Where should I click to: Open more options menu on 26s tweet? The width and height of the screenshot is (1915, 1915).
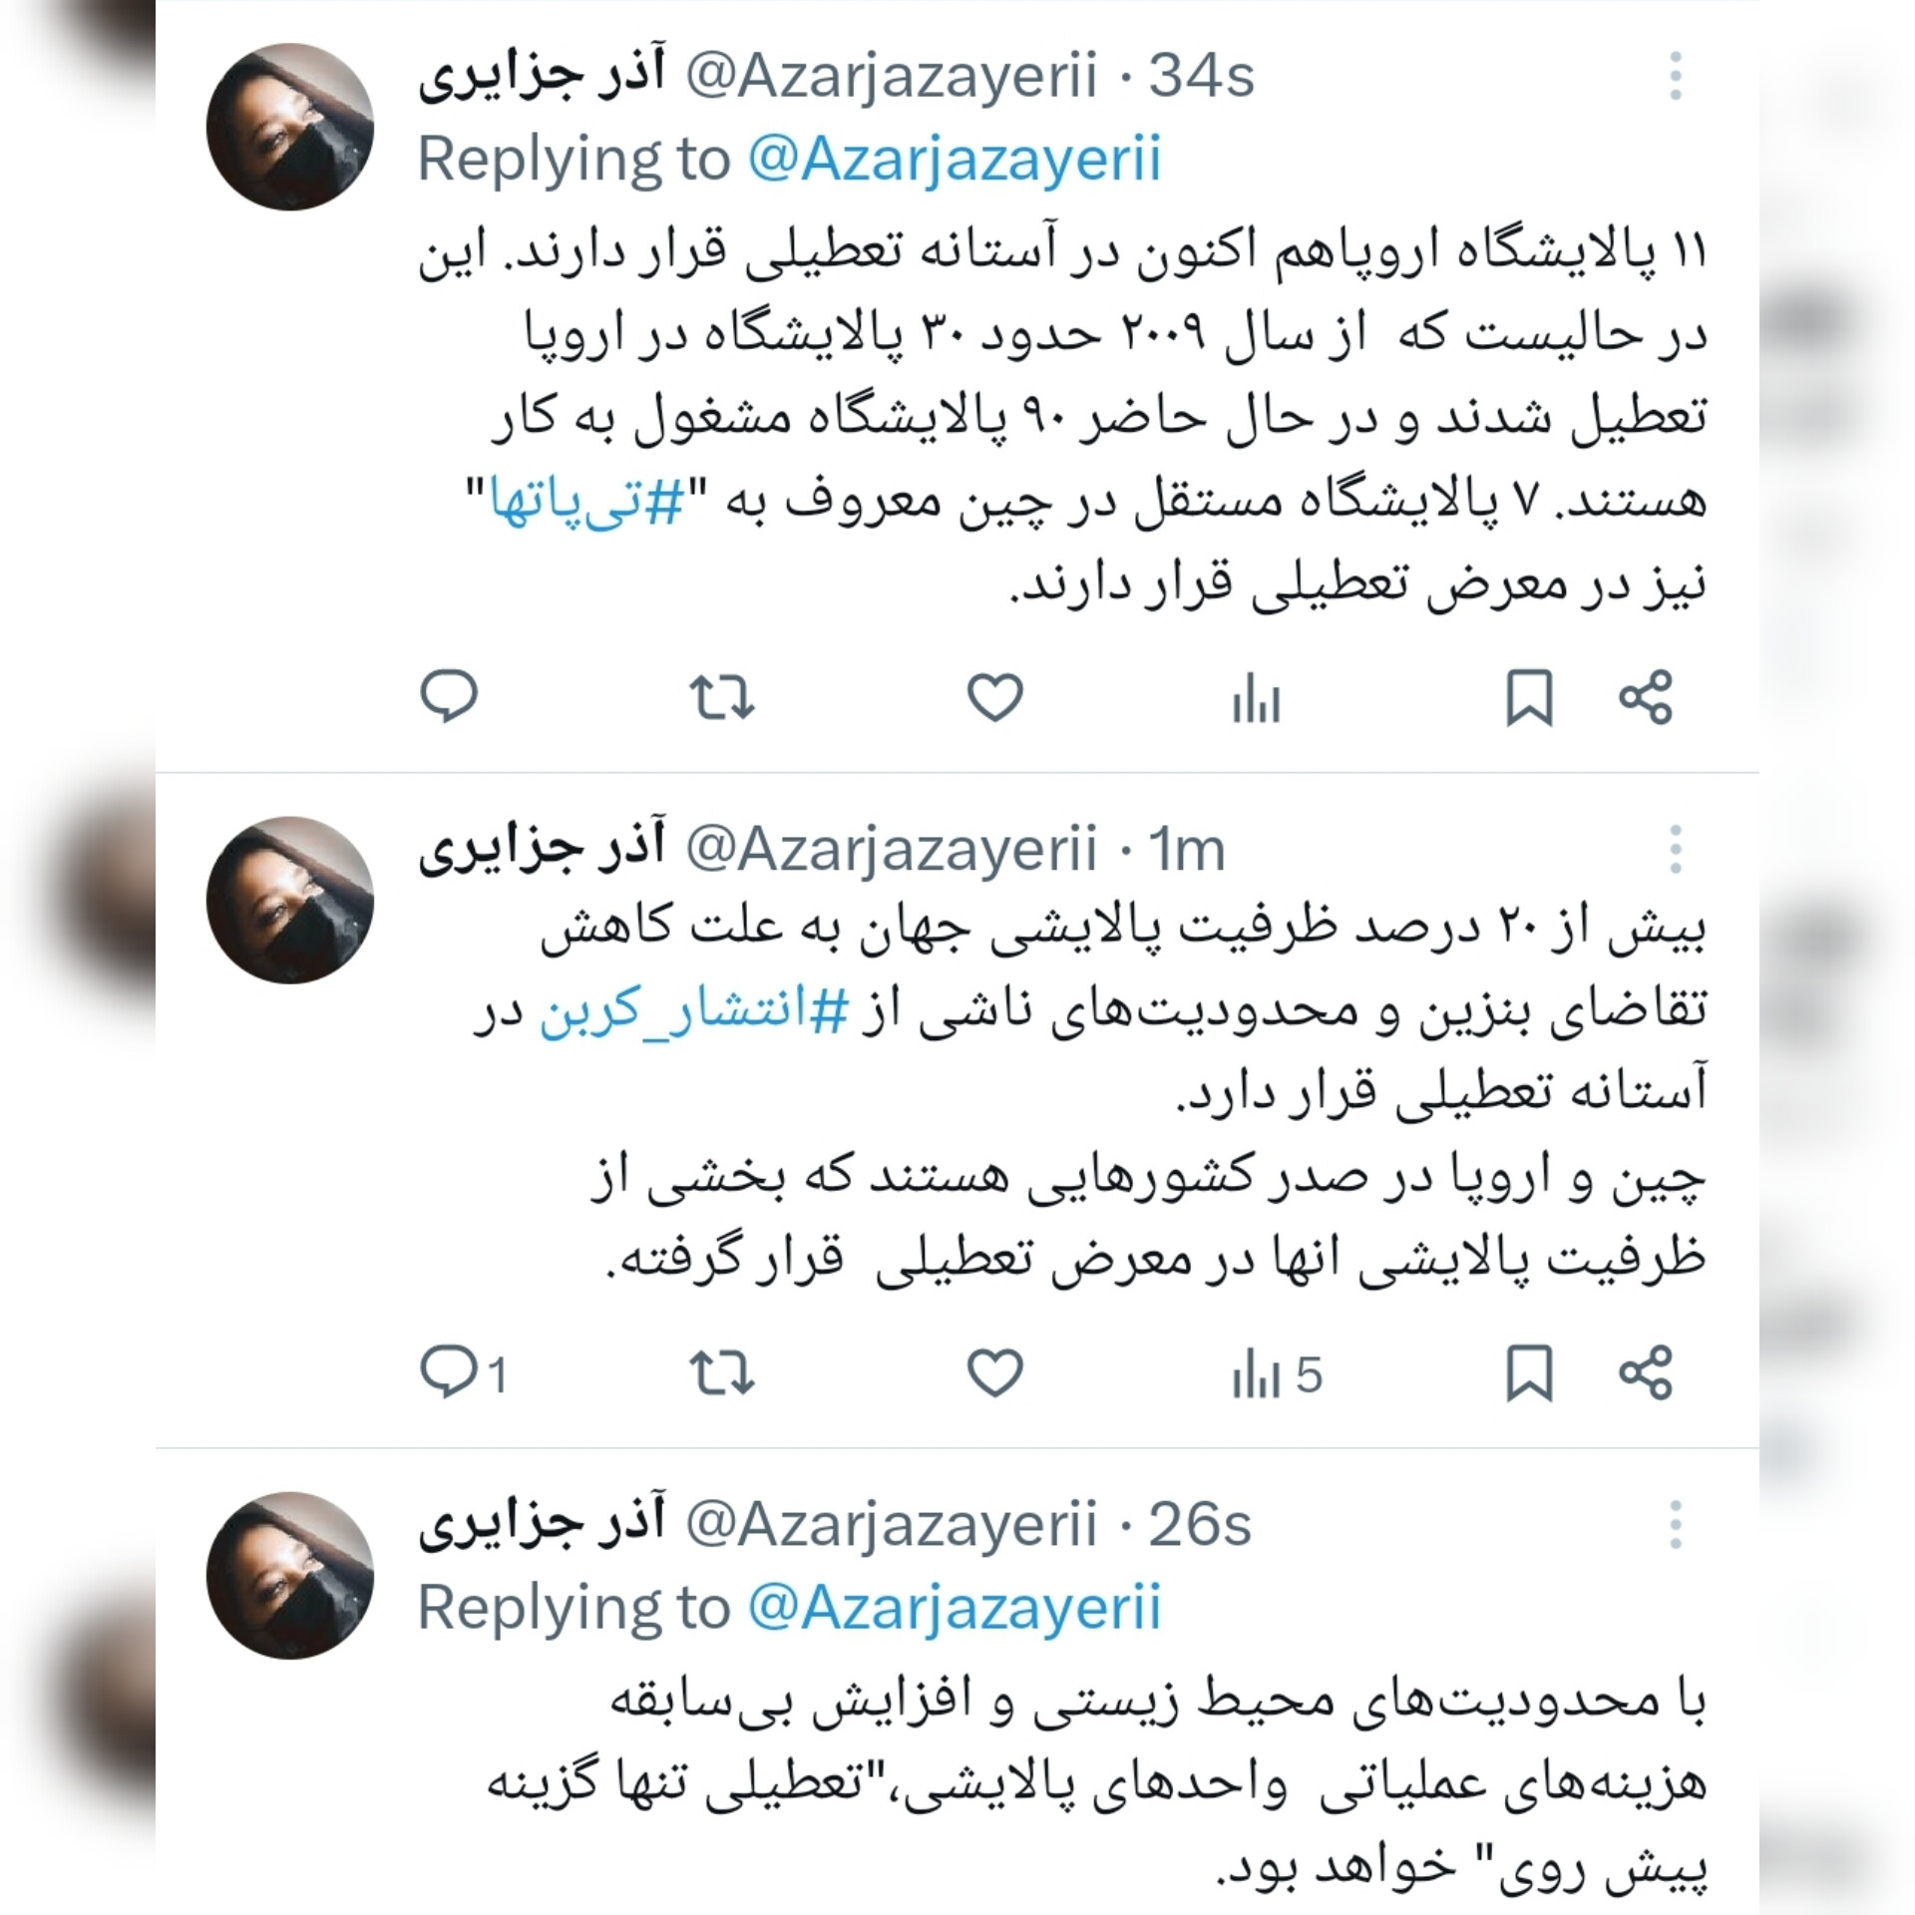pos(1676,1524)
